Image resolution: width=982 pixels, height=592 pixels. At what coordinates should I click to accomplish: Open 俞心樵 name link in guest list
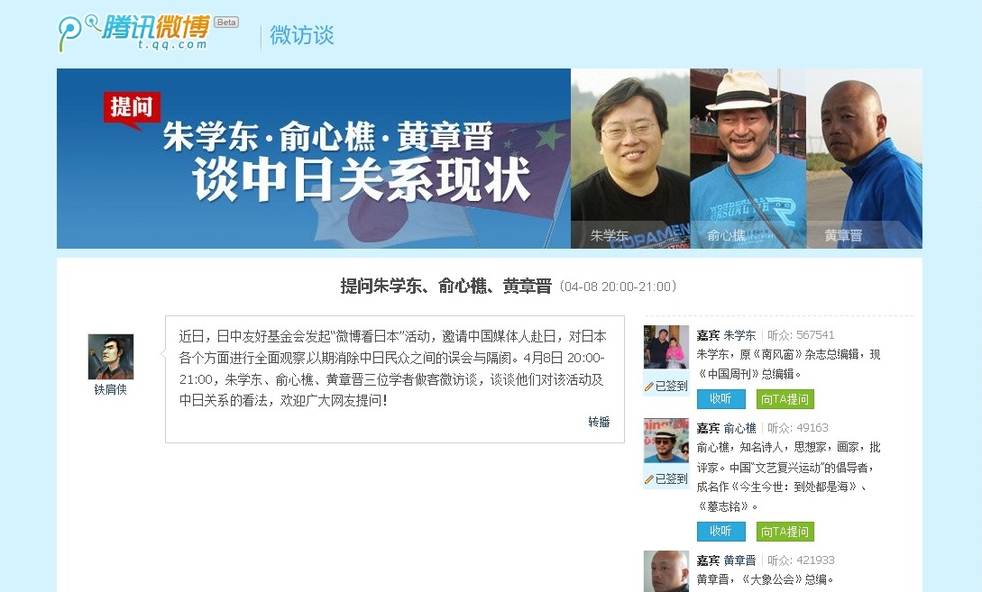tap(739, 428)
